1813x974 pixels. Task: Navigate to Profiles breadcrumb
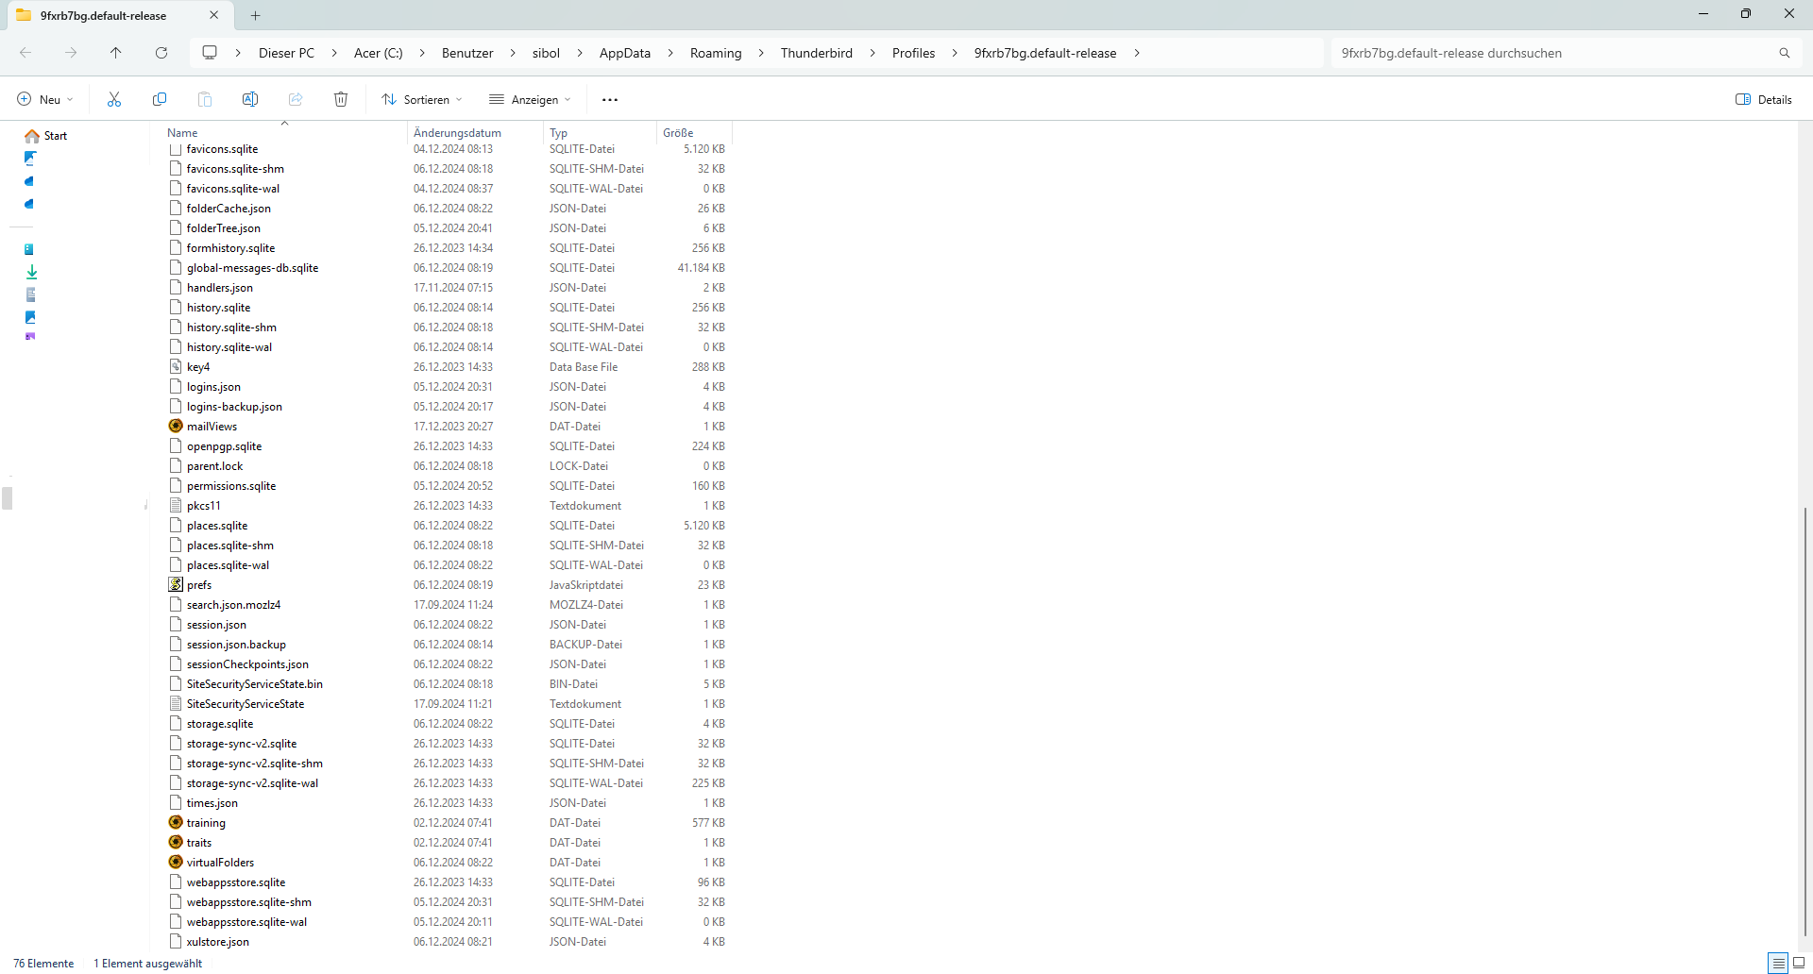click(914, 53)
